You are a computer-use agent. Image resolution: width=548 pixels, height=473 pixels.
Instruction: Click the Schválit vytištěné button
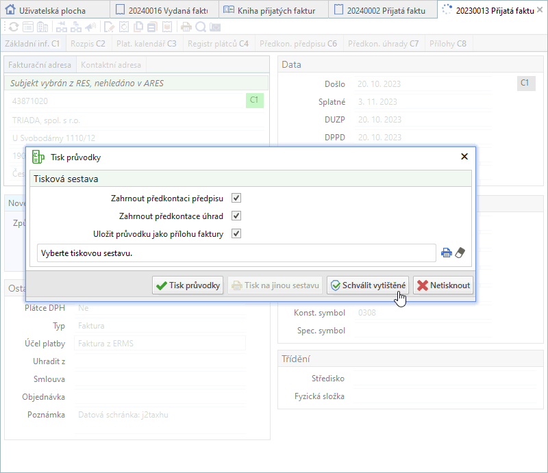coord(368,285)
